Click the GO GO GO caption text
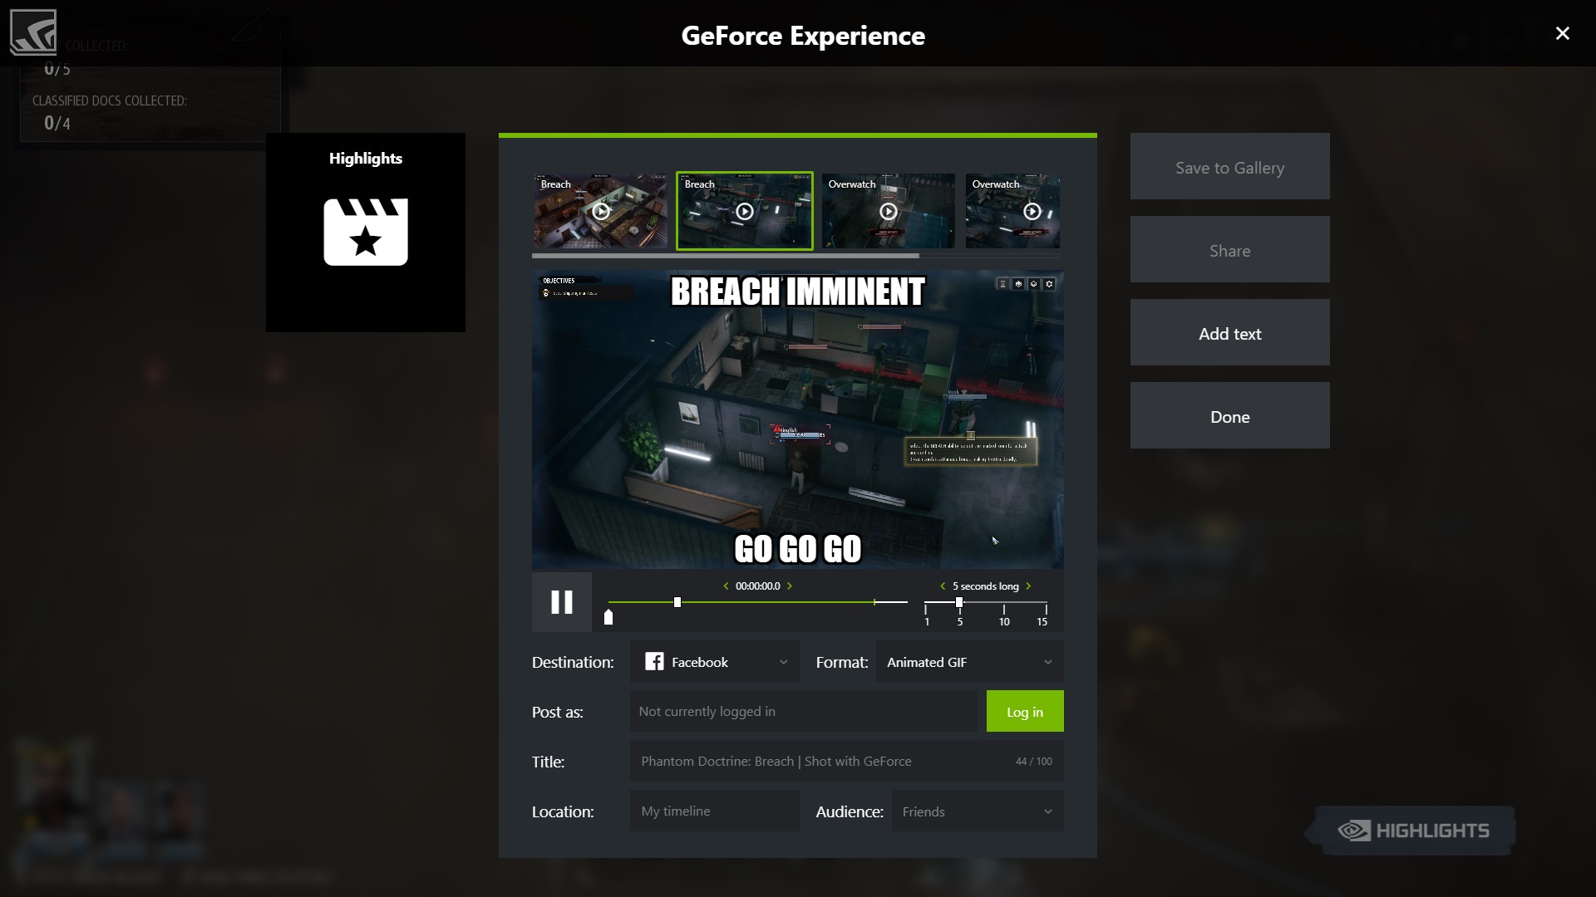This screenshot has height=897, width=1596. point(798,549)
